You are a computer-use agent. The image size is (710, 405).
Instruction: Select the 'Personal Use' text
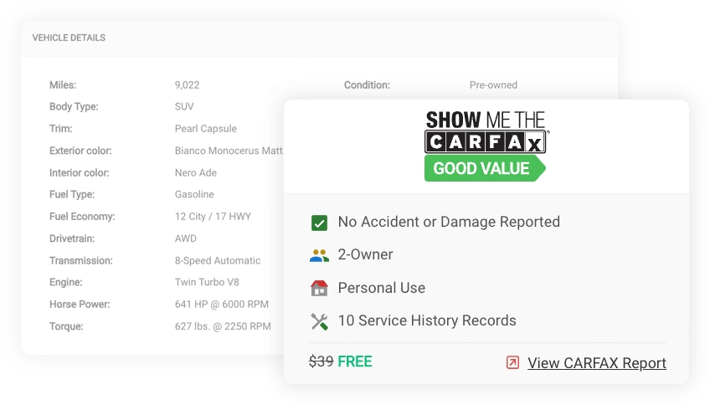point(382,288)
